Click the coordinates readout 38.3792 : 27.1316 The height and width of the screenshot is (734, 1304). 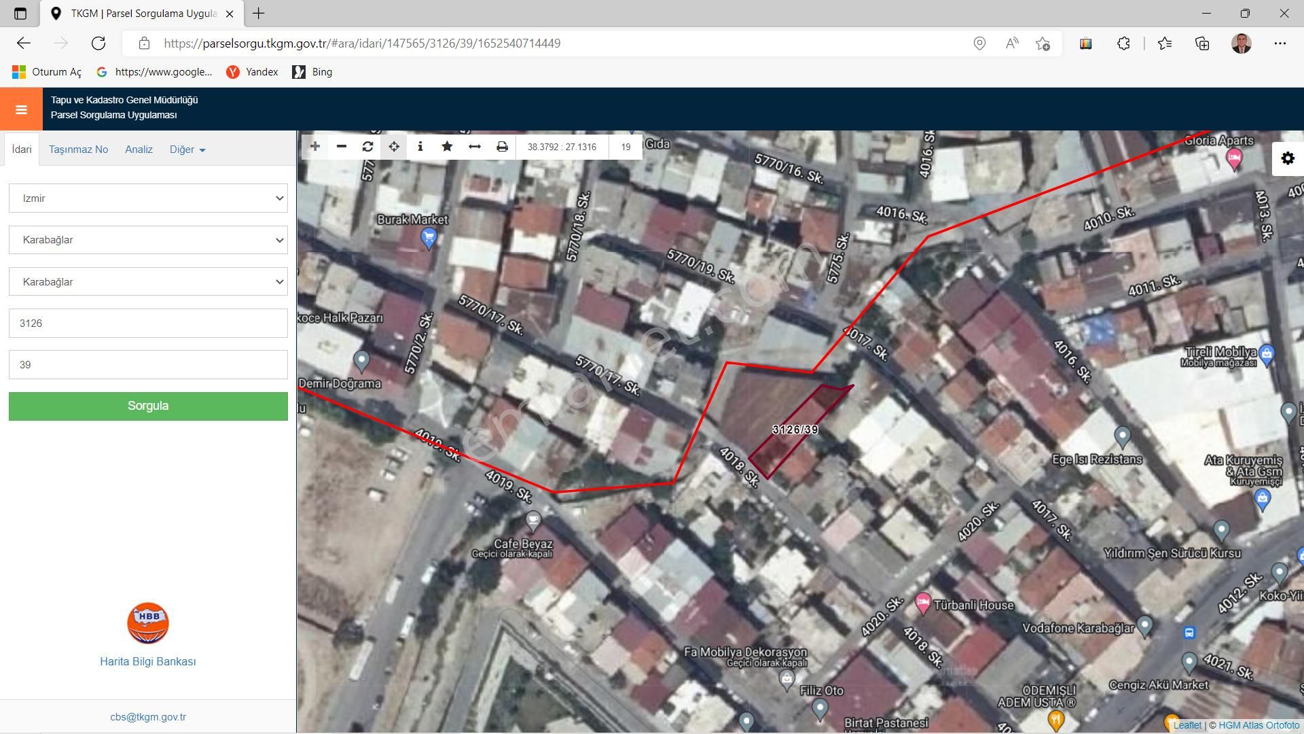[562, 147]
